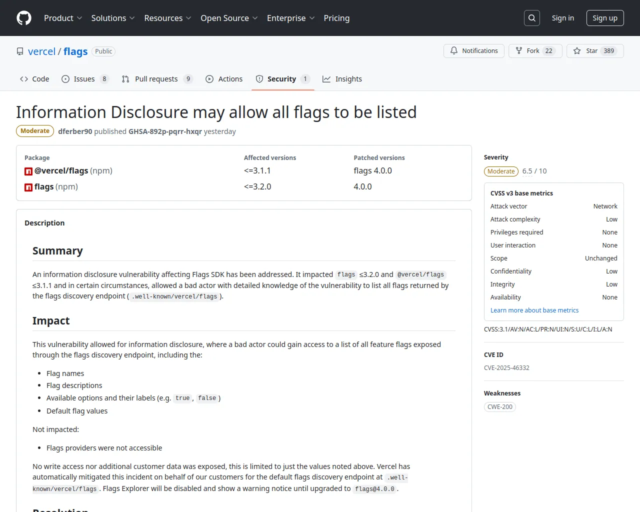Expand the Product menu
The width and height of the screenshot is (640, 512).
pos(63,18)
